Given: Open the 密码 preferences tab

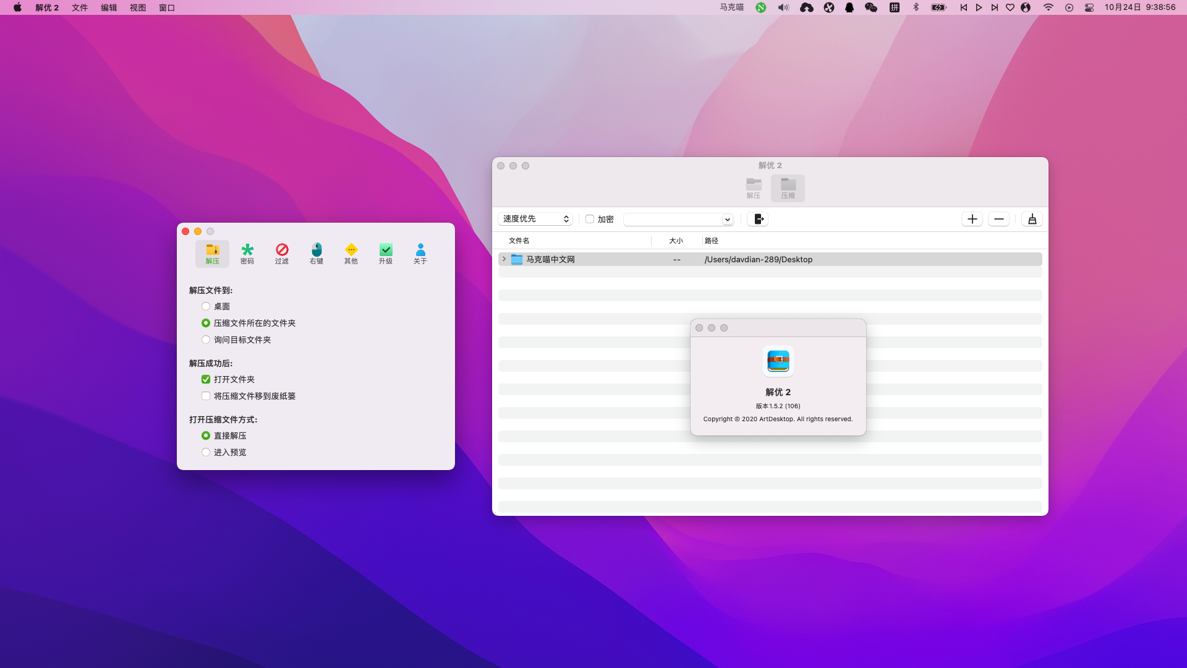Looking at the screenshot, I should click(247, 254).
